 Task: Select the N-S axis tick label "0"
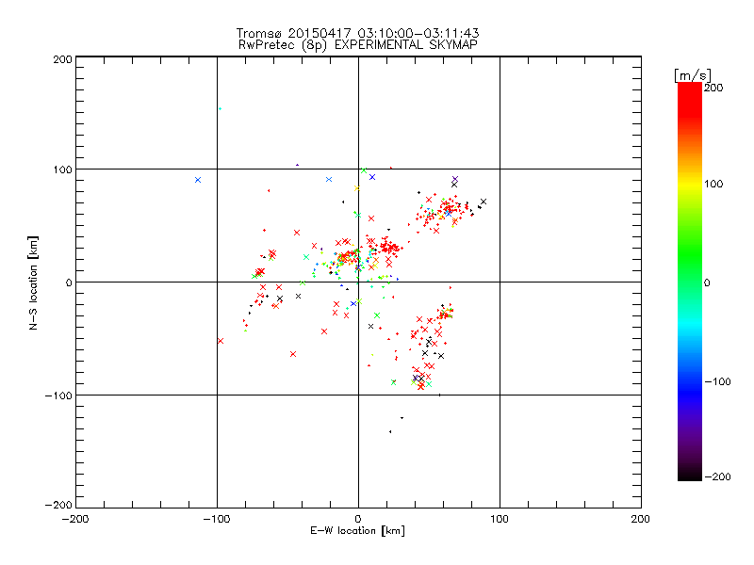tap(69, 283)
